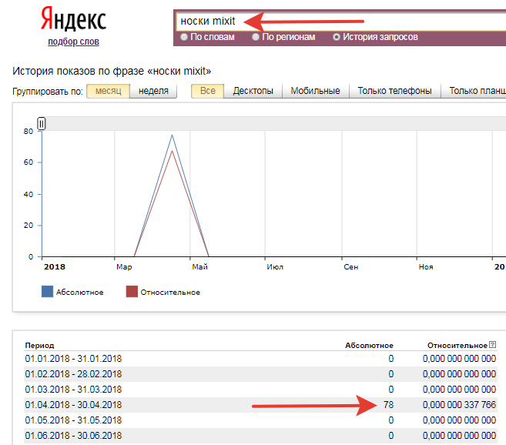
Task: Click the Мар axis label
Action: [x=124, y=267]
